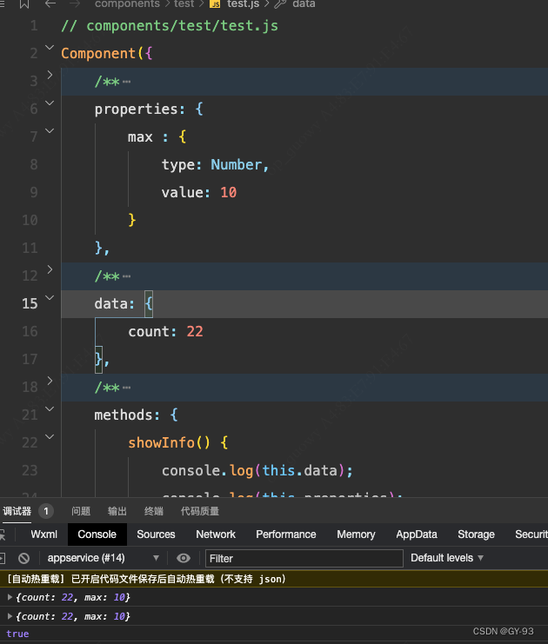This screenshot has height=644, width=548.
Task: Click the comment // components/test/test.js
Action: [x=170, y=26]
